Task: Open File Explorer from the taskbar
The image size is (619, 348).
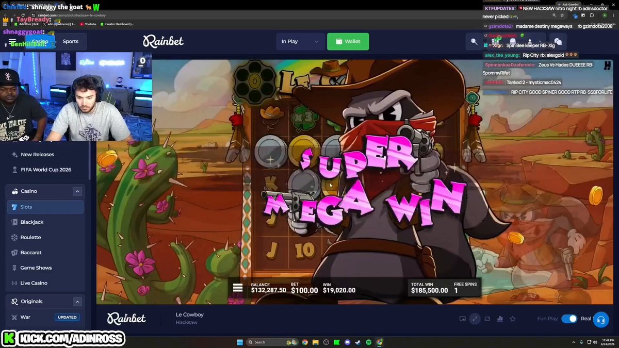Action: (x=315, y=342)
